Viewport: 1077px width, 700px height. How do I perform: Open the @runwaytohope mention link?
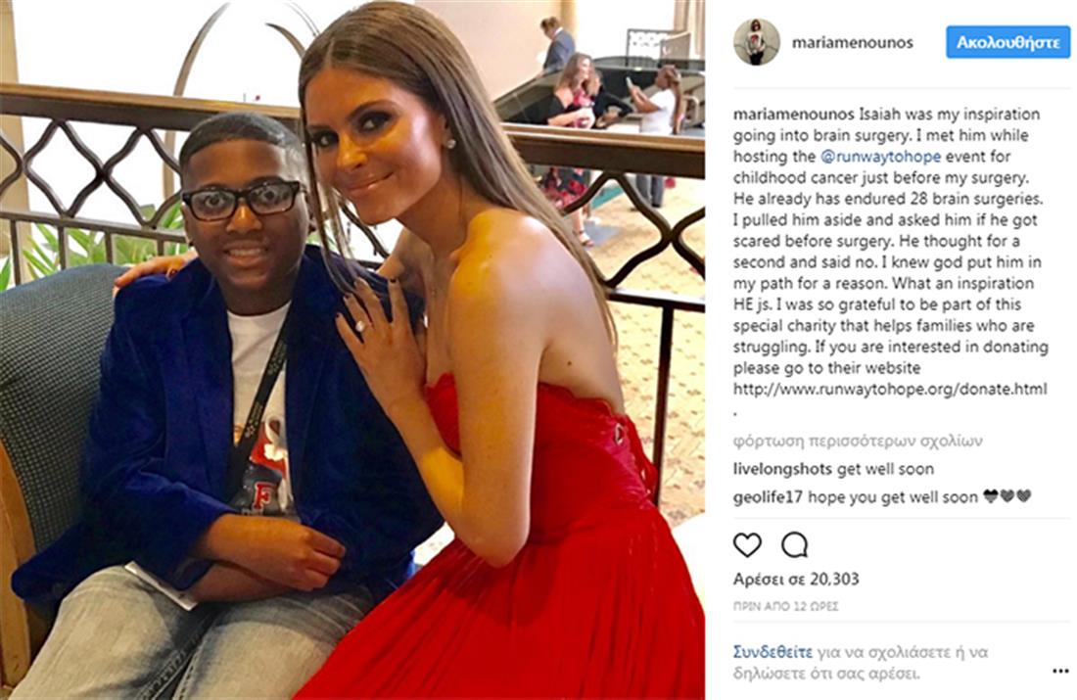coord(880,157)
